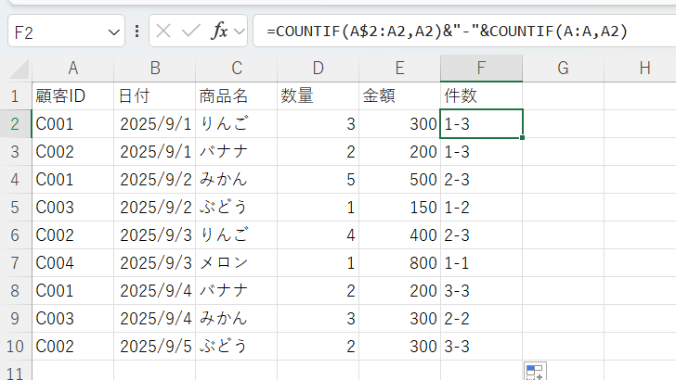The width and height of the screenshot is (676, 380).
Task: Click the 2-2 count cell
Action: pos(482,319)
